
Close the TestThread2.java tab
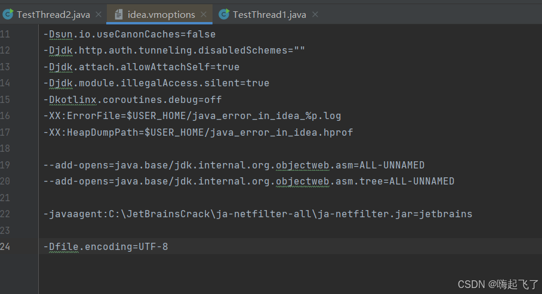point(98,14)
